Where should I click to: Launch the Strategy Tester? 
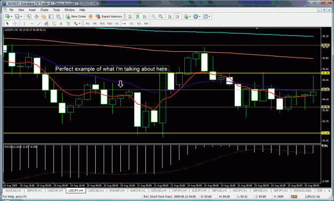point(58,17)
